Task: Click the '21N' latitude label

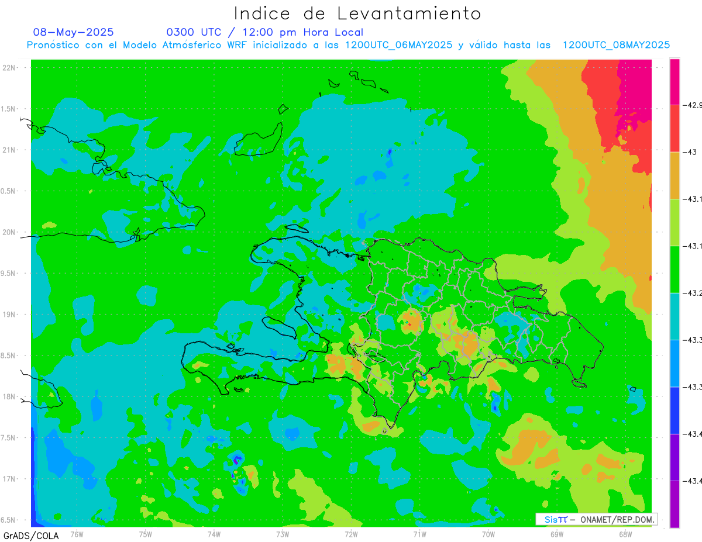Action: tap(9, 150)
